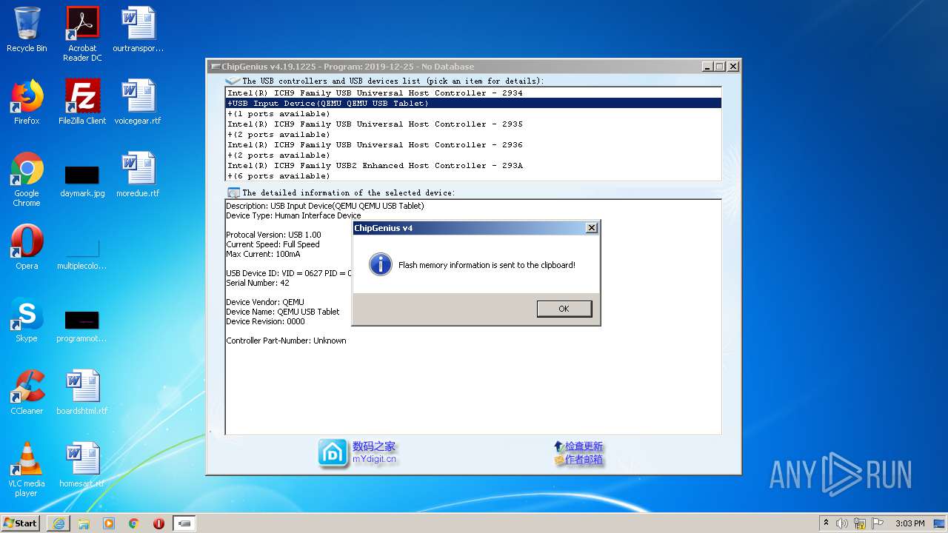Open media player taskbar icon

109,523
